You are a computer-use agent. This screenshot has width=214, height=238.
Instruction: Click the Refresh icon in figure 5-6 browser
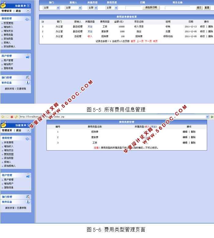[16, 117]
